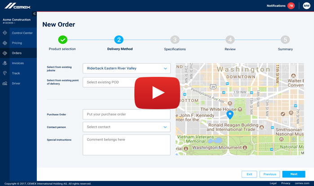Open the Privacy footer link

click(286, 183)
